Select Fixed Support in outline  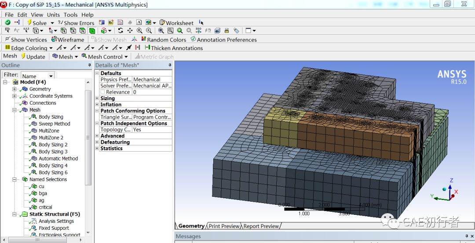coord(54,228)
